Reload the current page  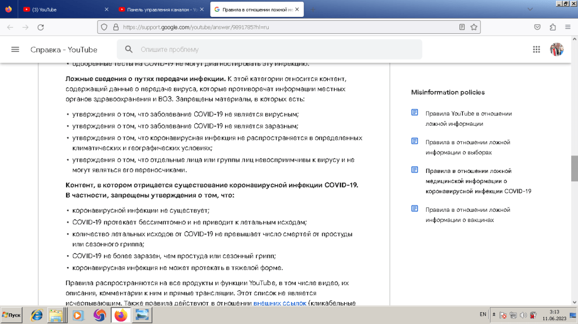pos(41,27)
